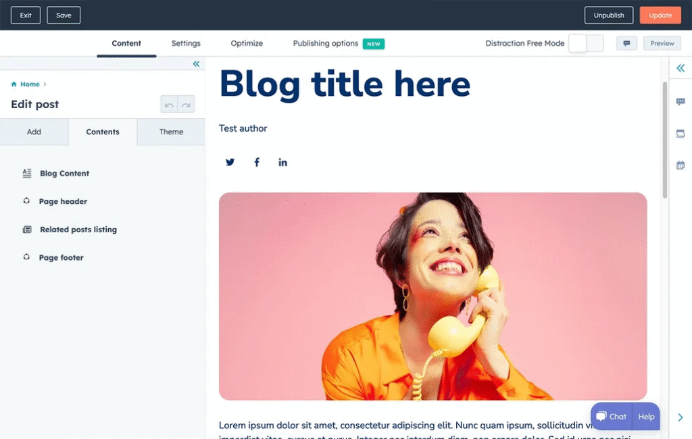Open the Theme tab in sidebar
Viewport: 692px width, 439px height.
coord(171,132)
